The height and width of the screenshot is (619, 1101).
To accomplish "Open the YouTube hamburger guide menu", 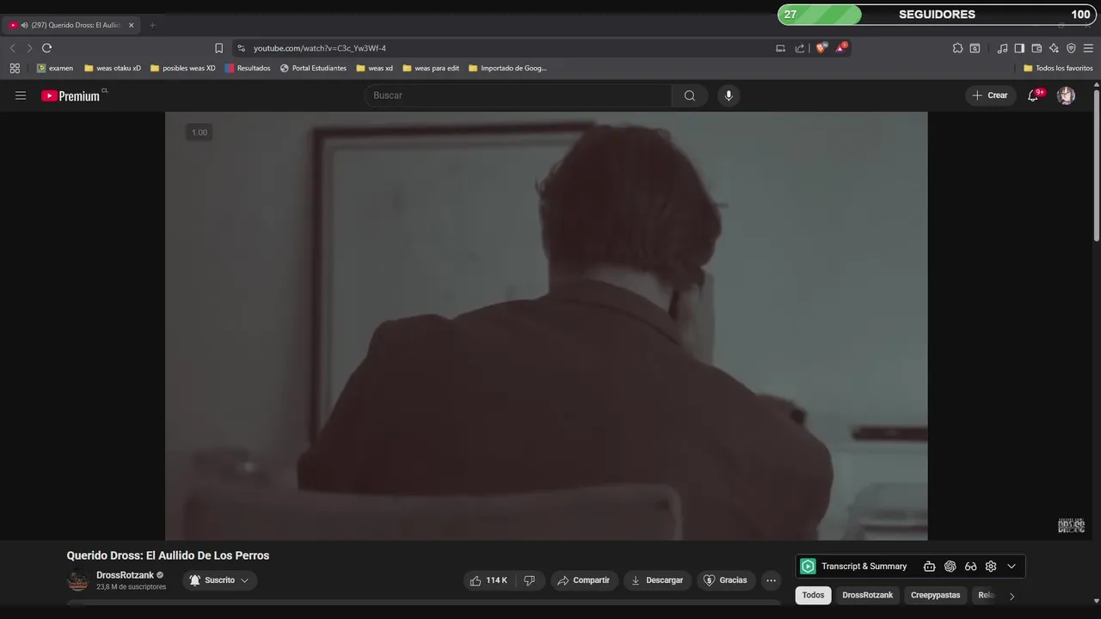I will pyautogui.click(x=21, y=95).
